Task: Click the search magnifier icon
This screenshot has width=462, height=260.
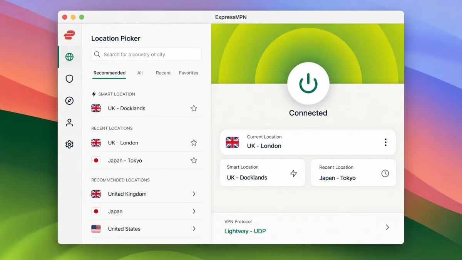Action: coord(97,54)
